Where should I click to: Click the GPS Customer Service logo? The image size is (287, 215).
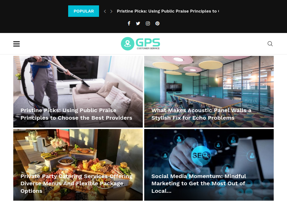pyautogui.click(x=140, y=44)
